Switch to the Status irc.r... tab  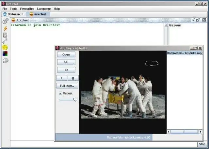pyautogui.click(x=14, y=14)
